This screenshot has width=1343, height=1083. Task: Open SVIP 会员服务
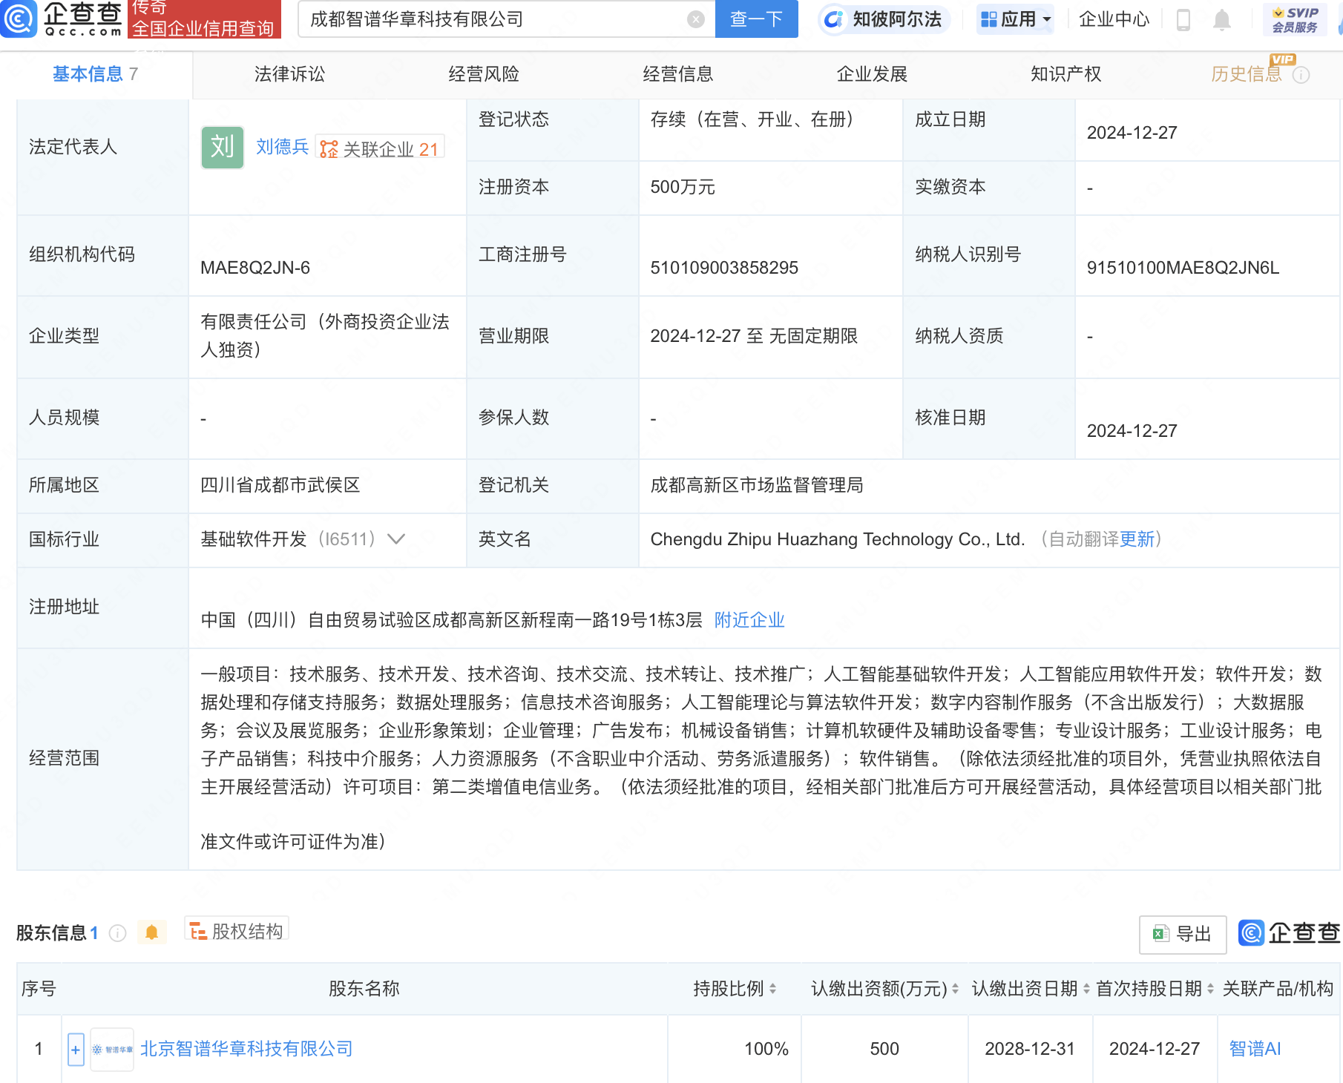[x=1295, y=20]
